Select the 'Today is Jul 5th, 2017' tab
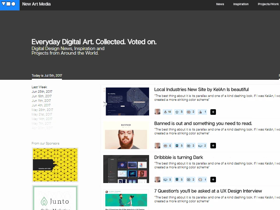Screen dimensions: 280x210 (x=47, y=76)
